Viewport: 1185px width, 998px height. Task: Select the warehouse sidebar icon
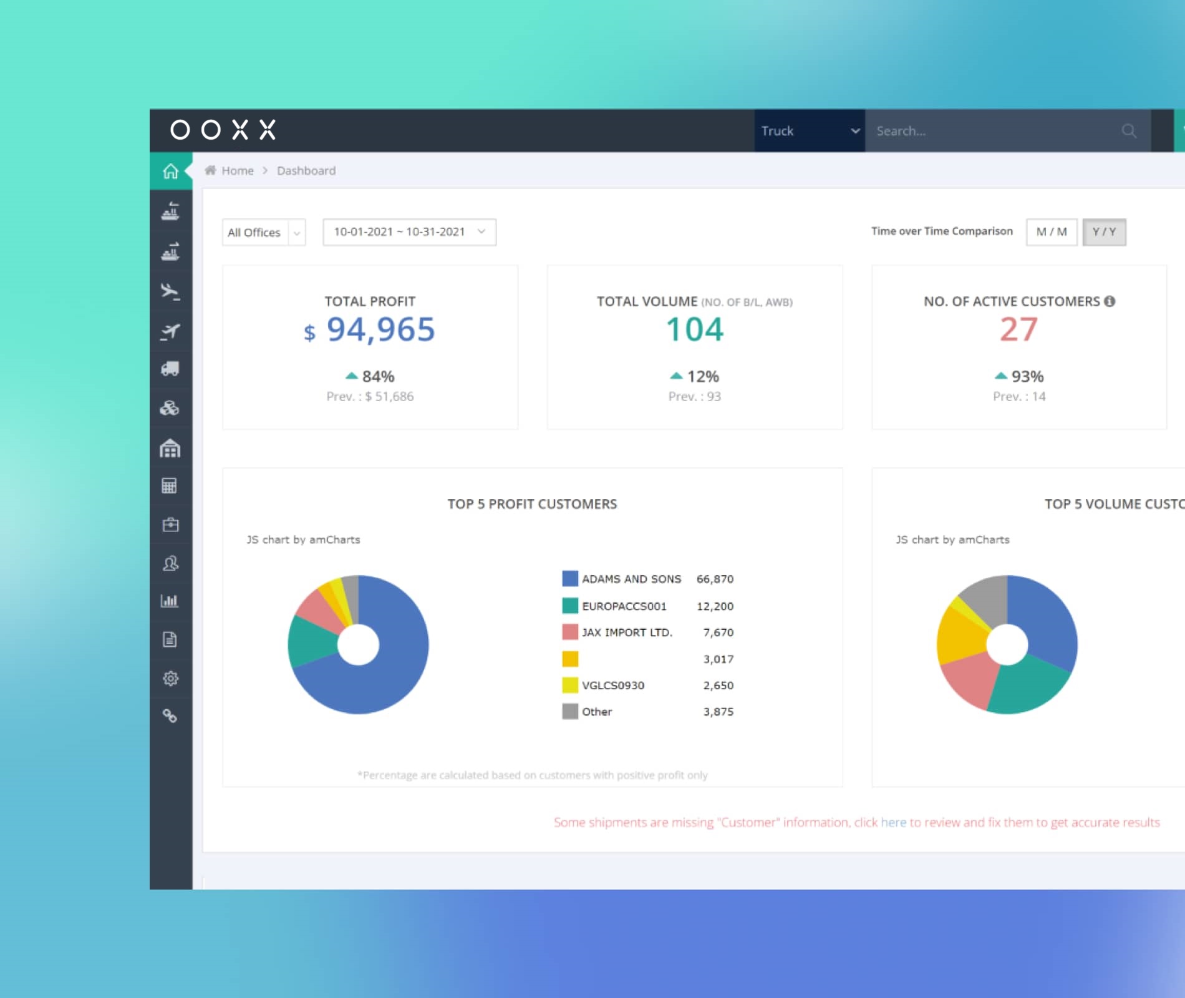[x=170, y=448]
